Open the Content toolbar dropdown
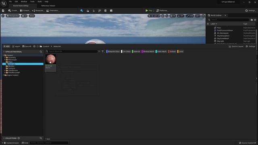The image size is (258, 145). (25, 10)
